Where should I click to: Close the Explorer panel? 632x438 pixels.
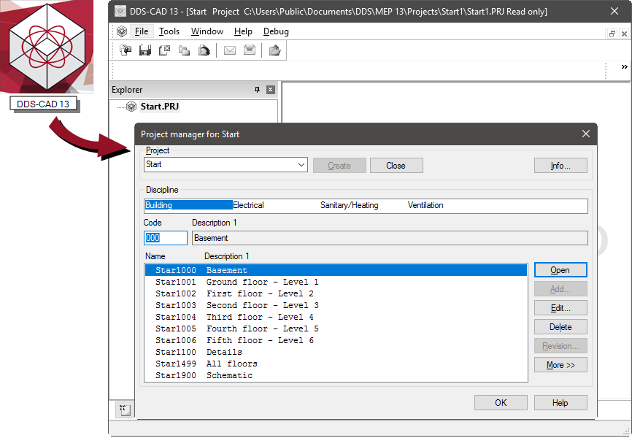(x=271, y=90)
